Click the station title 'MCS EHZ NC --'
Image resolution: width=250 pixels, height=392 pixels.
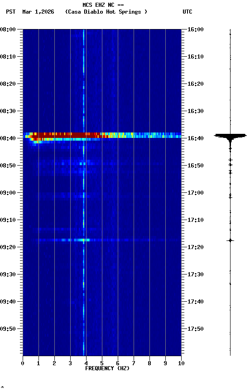click(103, 5)
